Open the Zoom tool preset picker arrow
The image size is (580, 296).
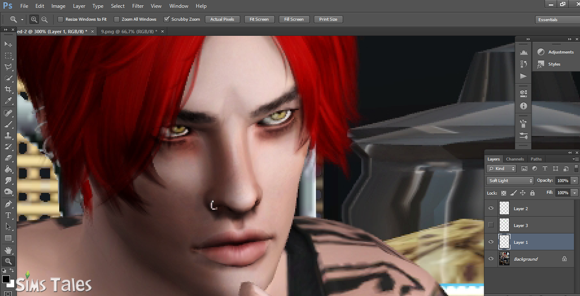(22, 19)
